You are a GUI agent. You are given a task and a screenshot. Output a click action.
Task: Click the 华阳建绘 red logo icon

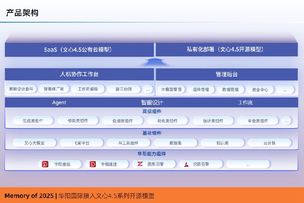(45, 164)
